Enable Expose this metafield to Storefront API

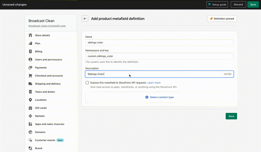point(87,83)
